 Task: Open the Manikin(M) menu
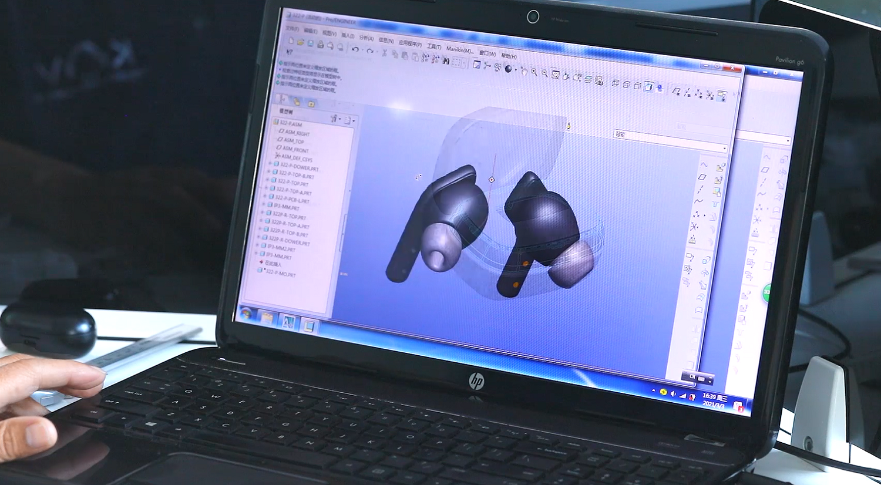pos(460,50)
